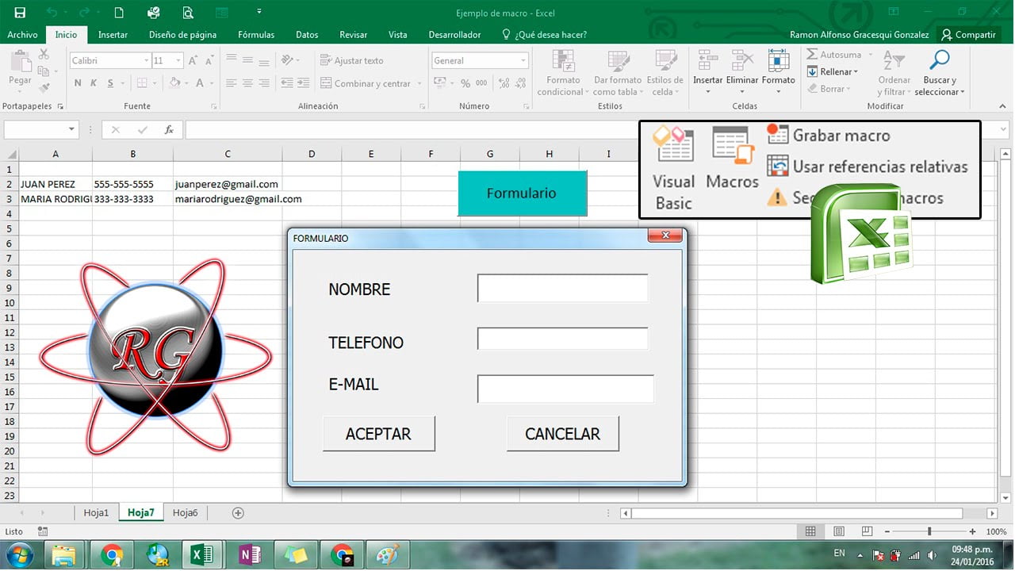Switch to the Desarrollador ribbon tab
This screenshot has height=571, width=1015.
(x=454, y=35)
